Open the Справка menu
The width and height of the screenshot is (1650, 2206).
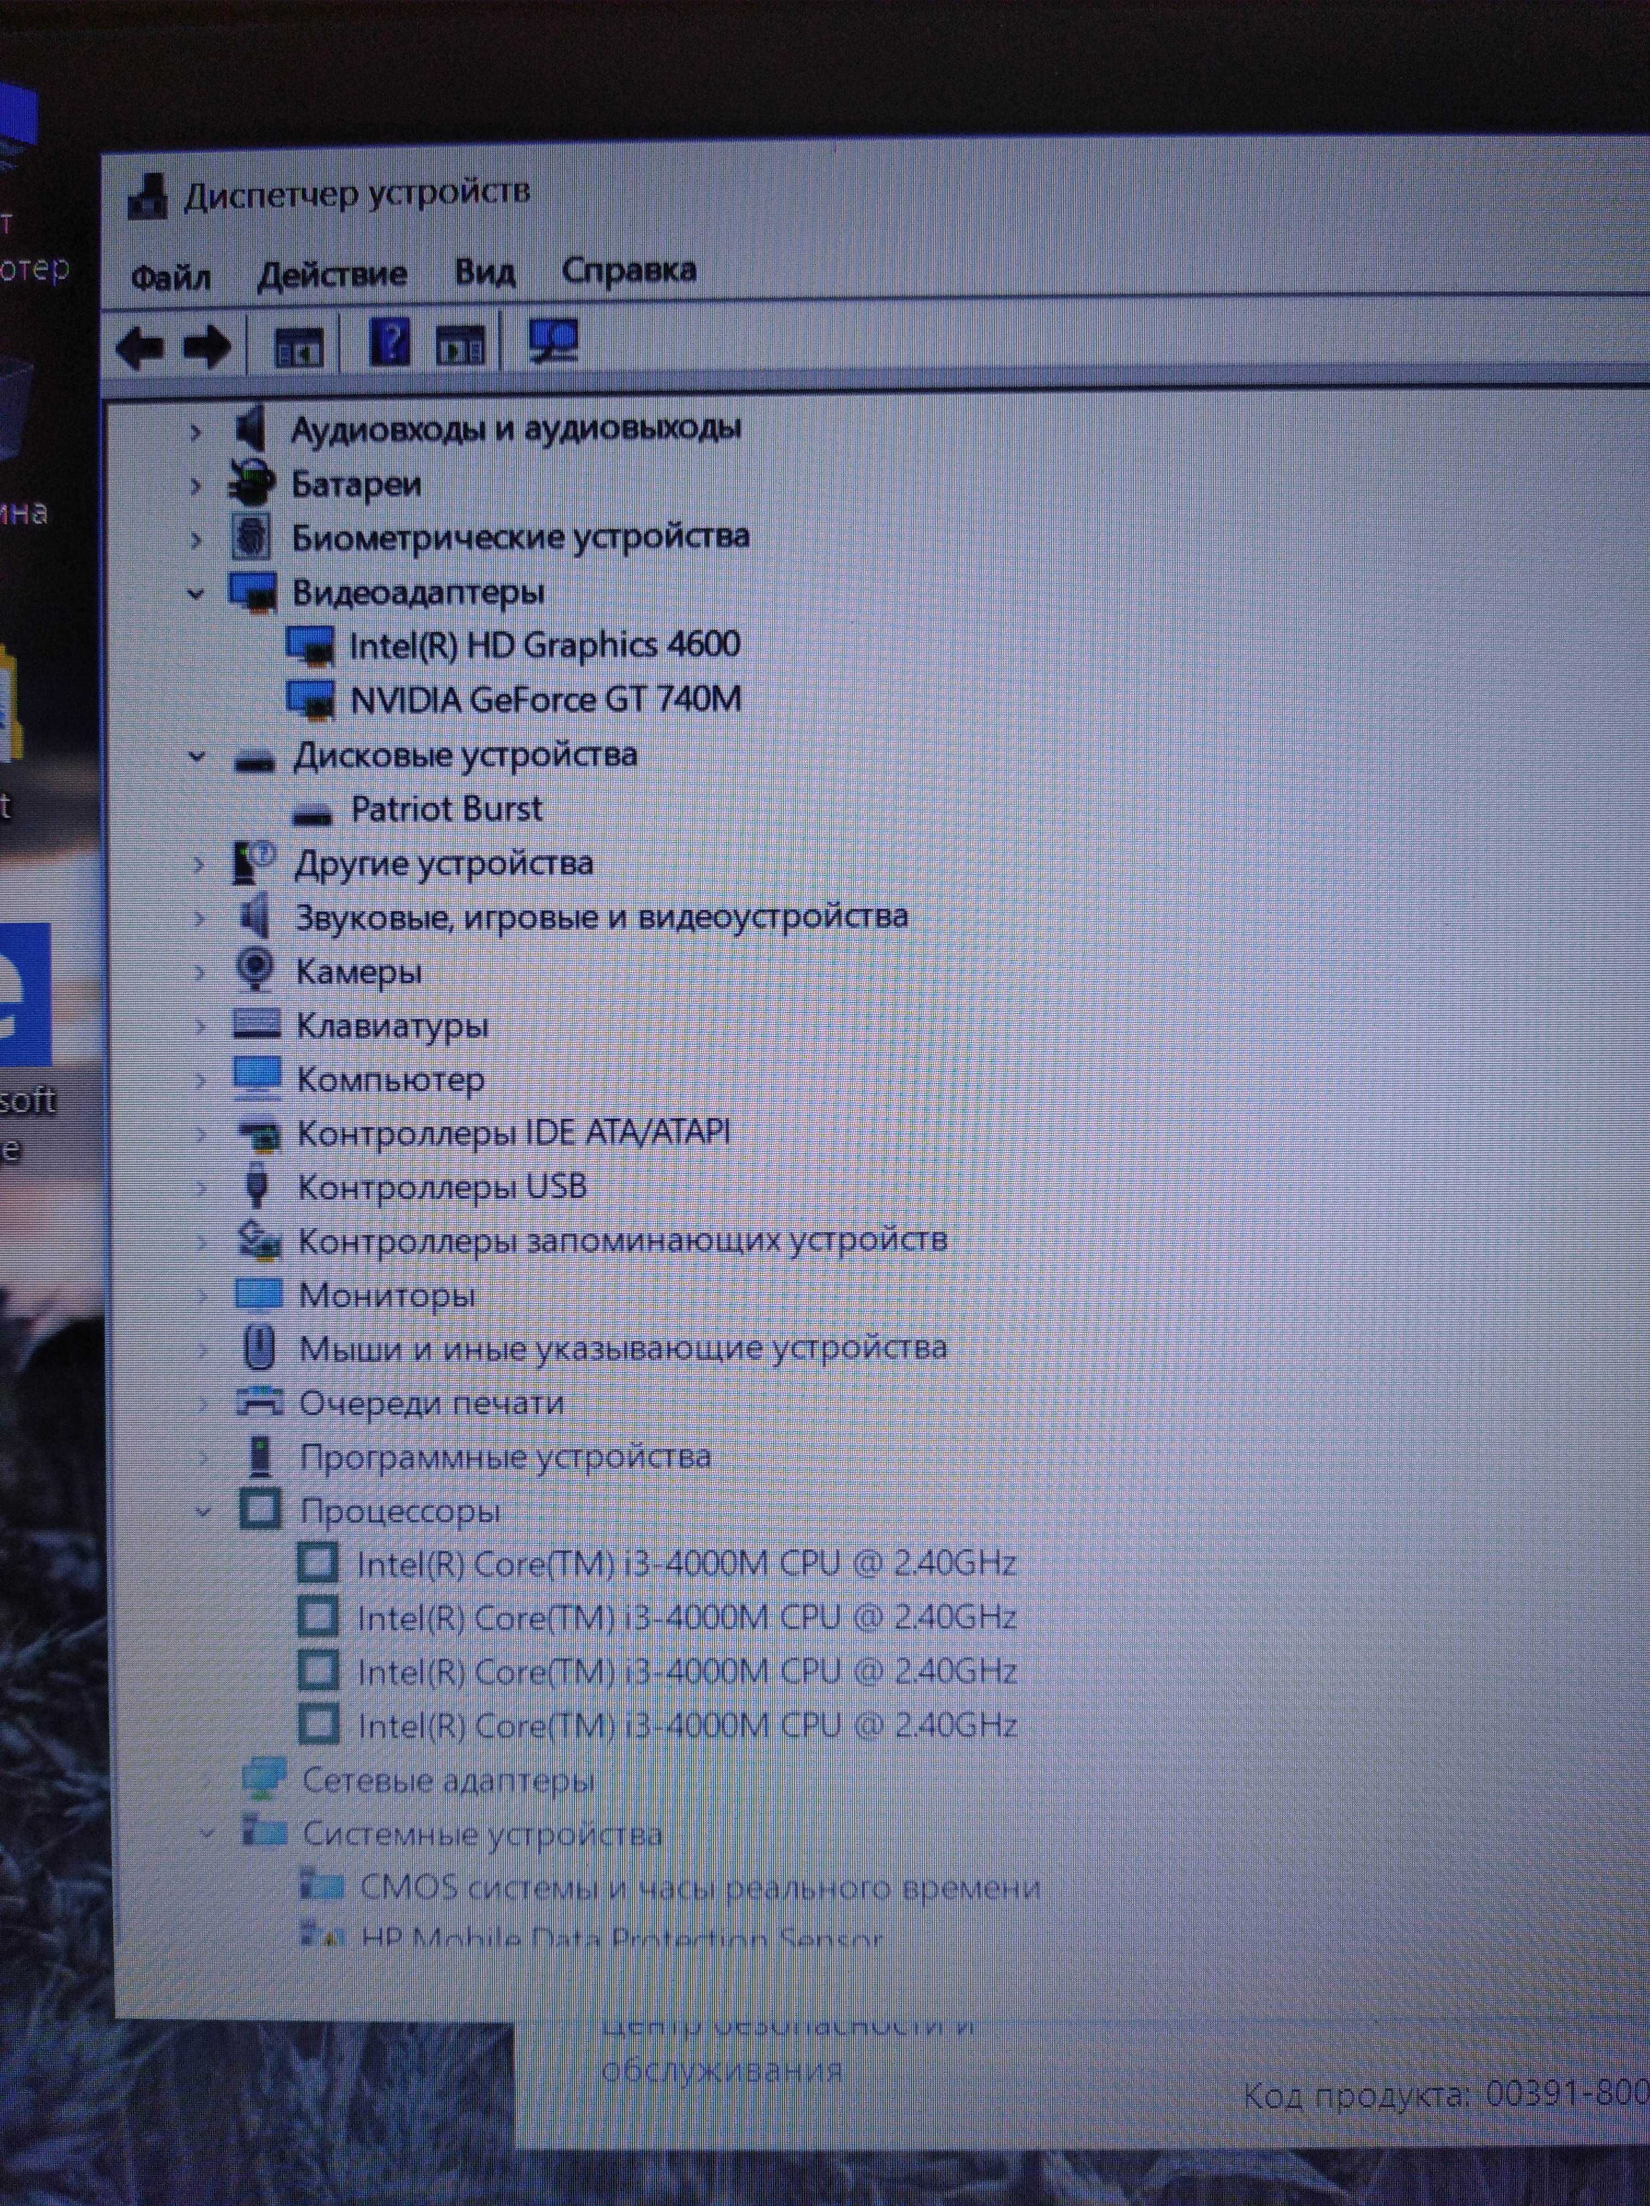click(x=629, y=270)
